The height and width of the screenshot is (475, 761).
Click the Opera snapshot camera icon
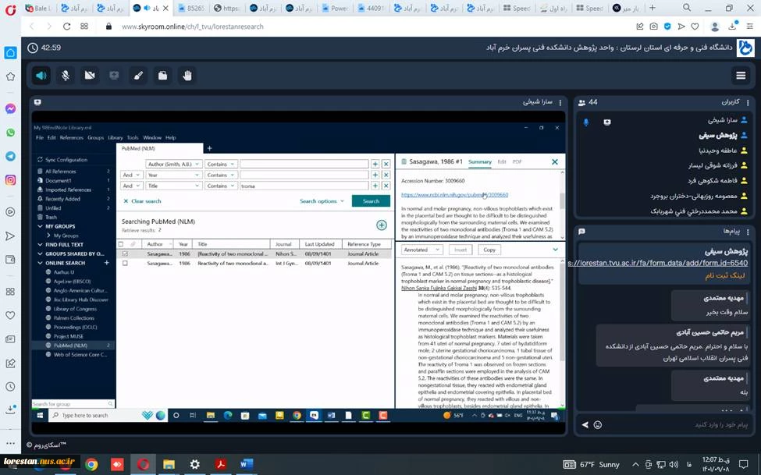(x=654, y=27)
